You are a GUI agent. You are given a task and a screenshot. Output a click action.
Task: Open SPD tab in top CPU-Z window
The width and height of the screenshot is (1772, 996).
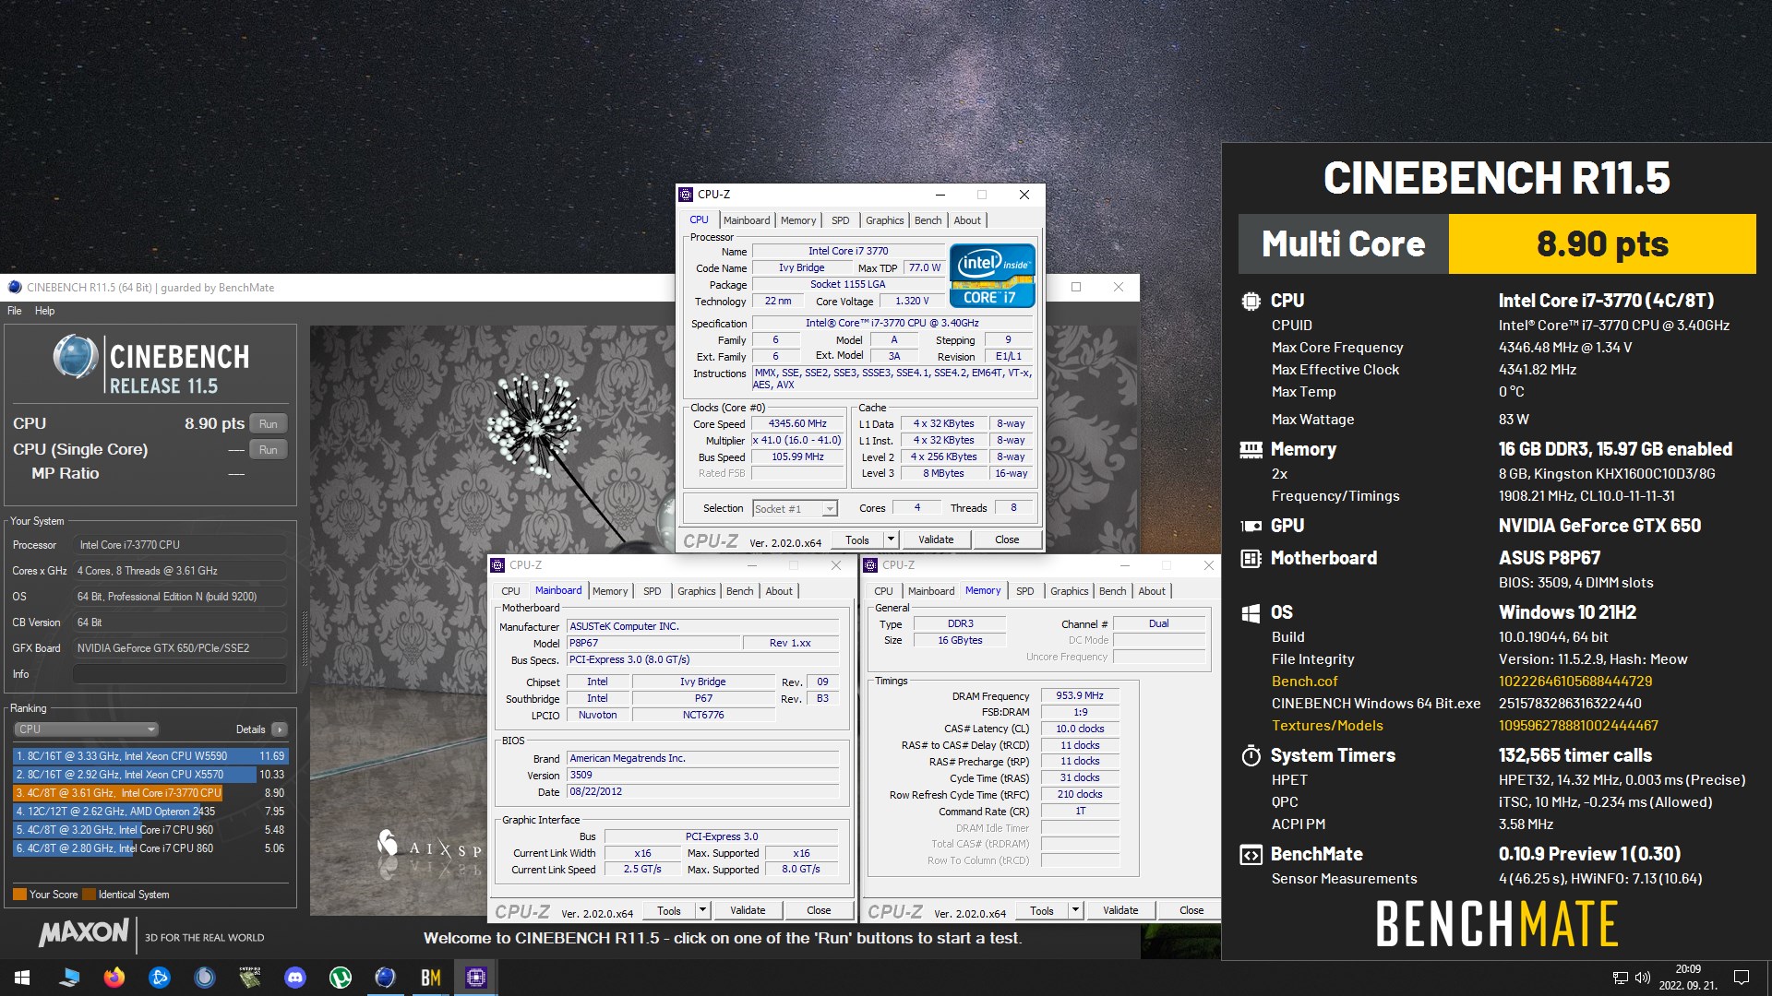[840, 220]
